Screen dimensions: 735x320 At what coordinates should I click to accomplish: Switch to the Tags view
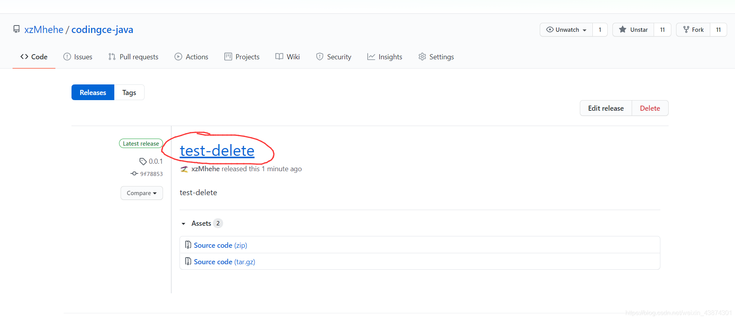(129, 92)
